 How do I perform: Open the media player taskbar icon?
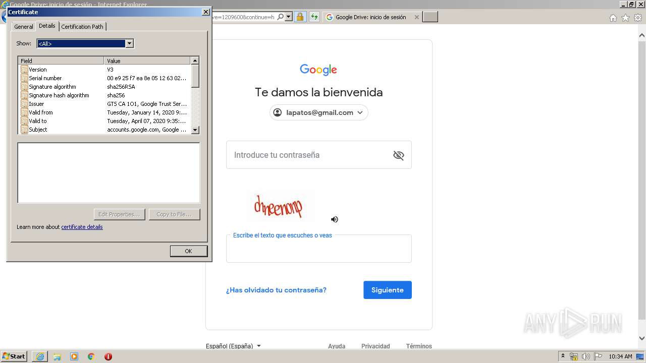(74, 356)
